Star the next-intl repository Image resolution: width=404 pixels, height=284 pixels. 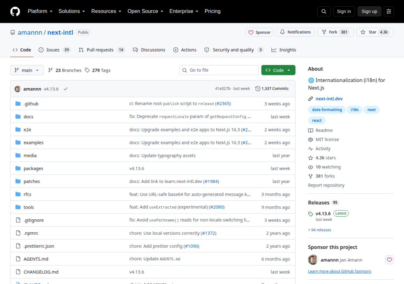pyautogui.click(x=375, y=32)
